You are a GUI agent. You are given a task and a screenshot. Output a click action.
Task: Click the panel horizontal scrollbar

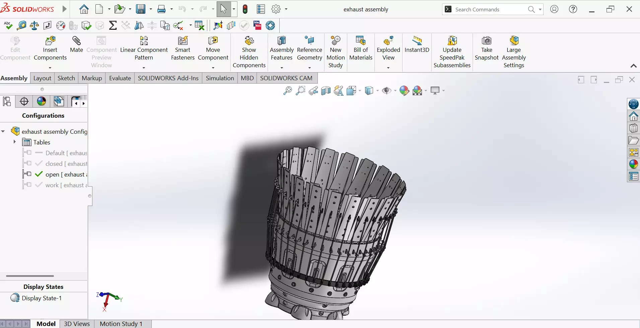tap(30, 276)
